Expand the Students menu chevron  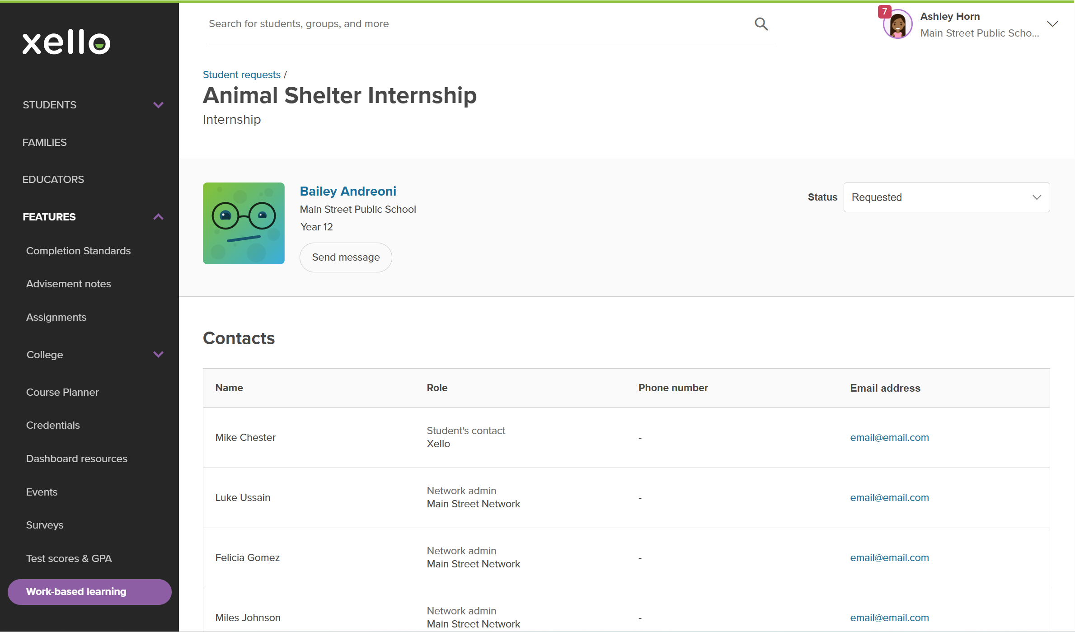(158, 105)
